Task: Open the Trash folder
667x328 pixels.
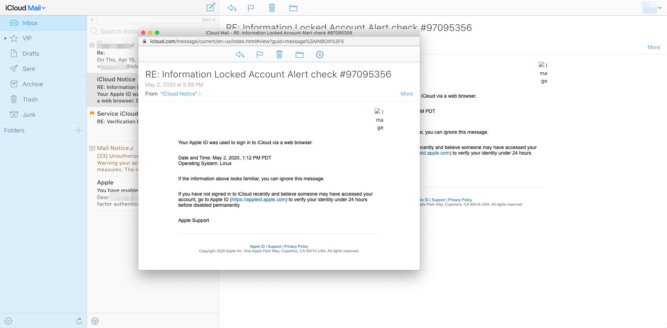Action: pyautogui.click(x=43, y=99)
